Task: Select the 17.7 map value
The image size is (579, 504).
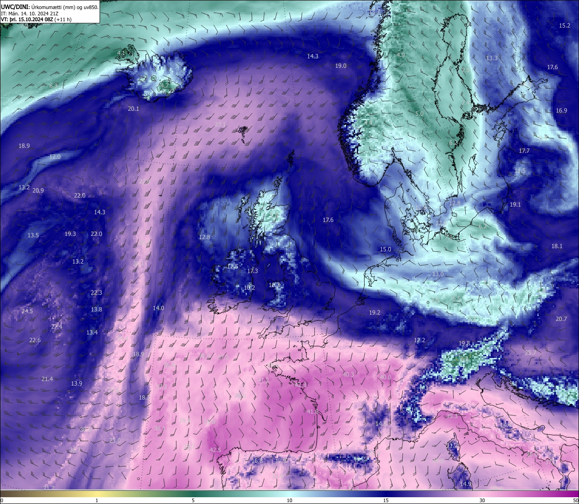Action: (524, 151)
